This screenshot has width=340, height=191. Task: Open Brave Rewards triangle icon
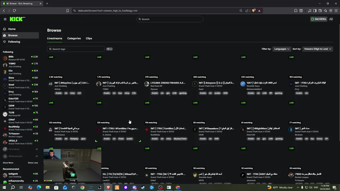tap(259, 11)
